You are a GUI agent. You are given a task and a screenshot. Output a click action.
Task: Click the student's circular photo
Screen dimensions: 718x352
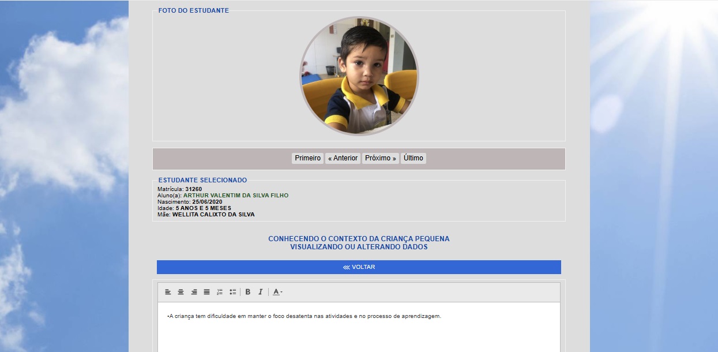coord(359,76)
